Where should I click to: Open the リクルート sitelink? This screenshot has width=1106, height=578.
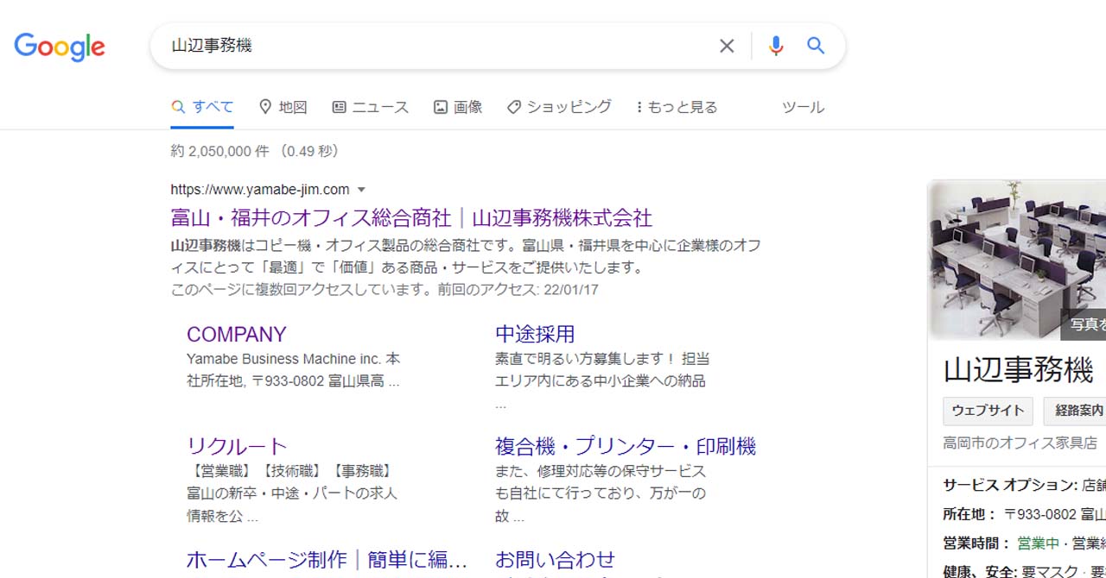(237, 446)
